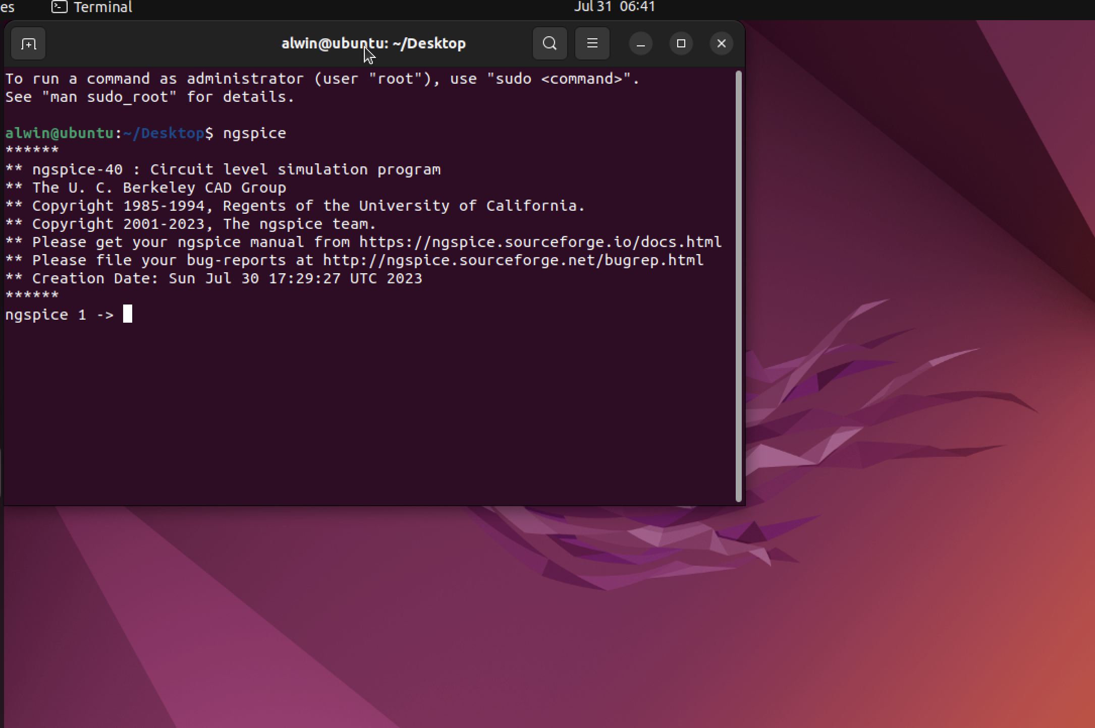Open a new terminal tab
The height and width of the screenshot is (728, 1095).
click(28, 43)
